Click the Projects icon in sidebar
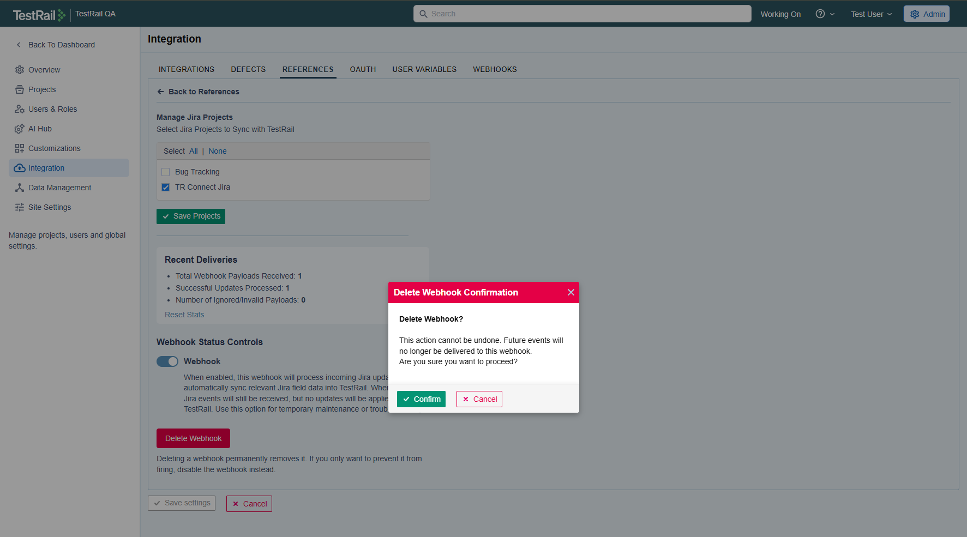This screenshot has height=537, width=967. coord(20,89)
